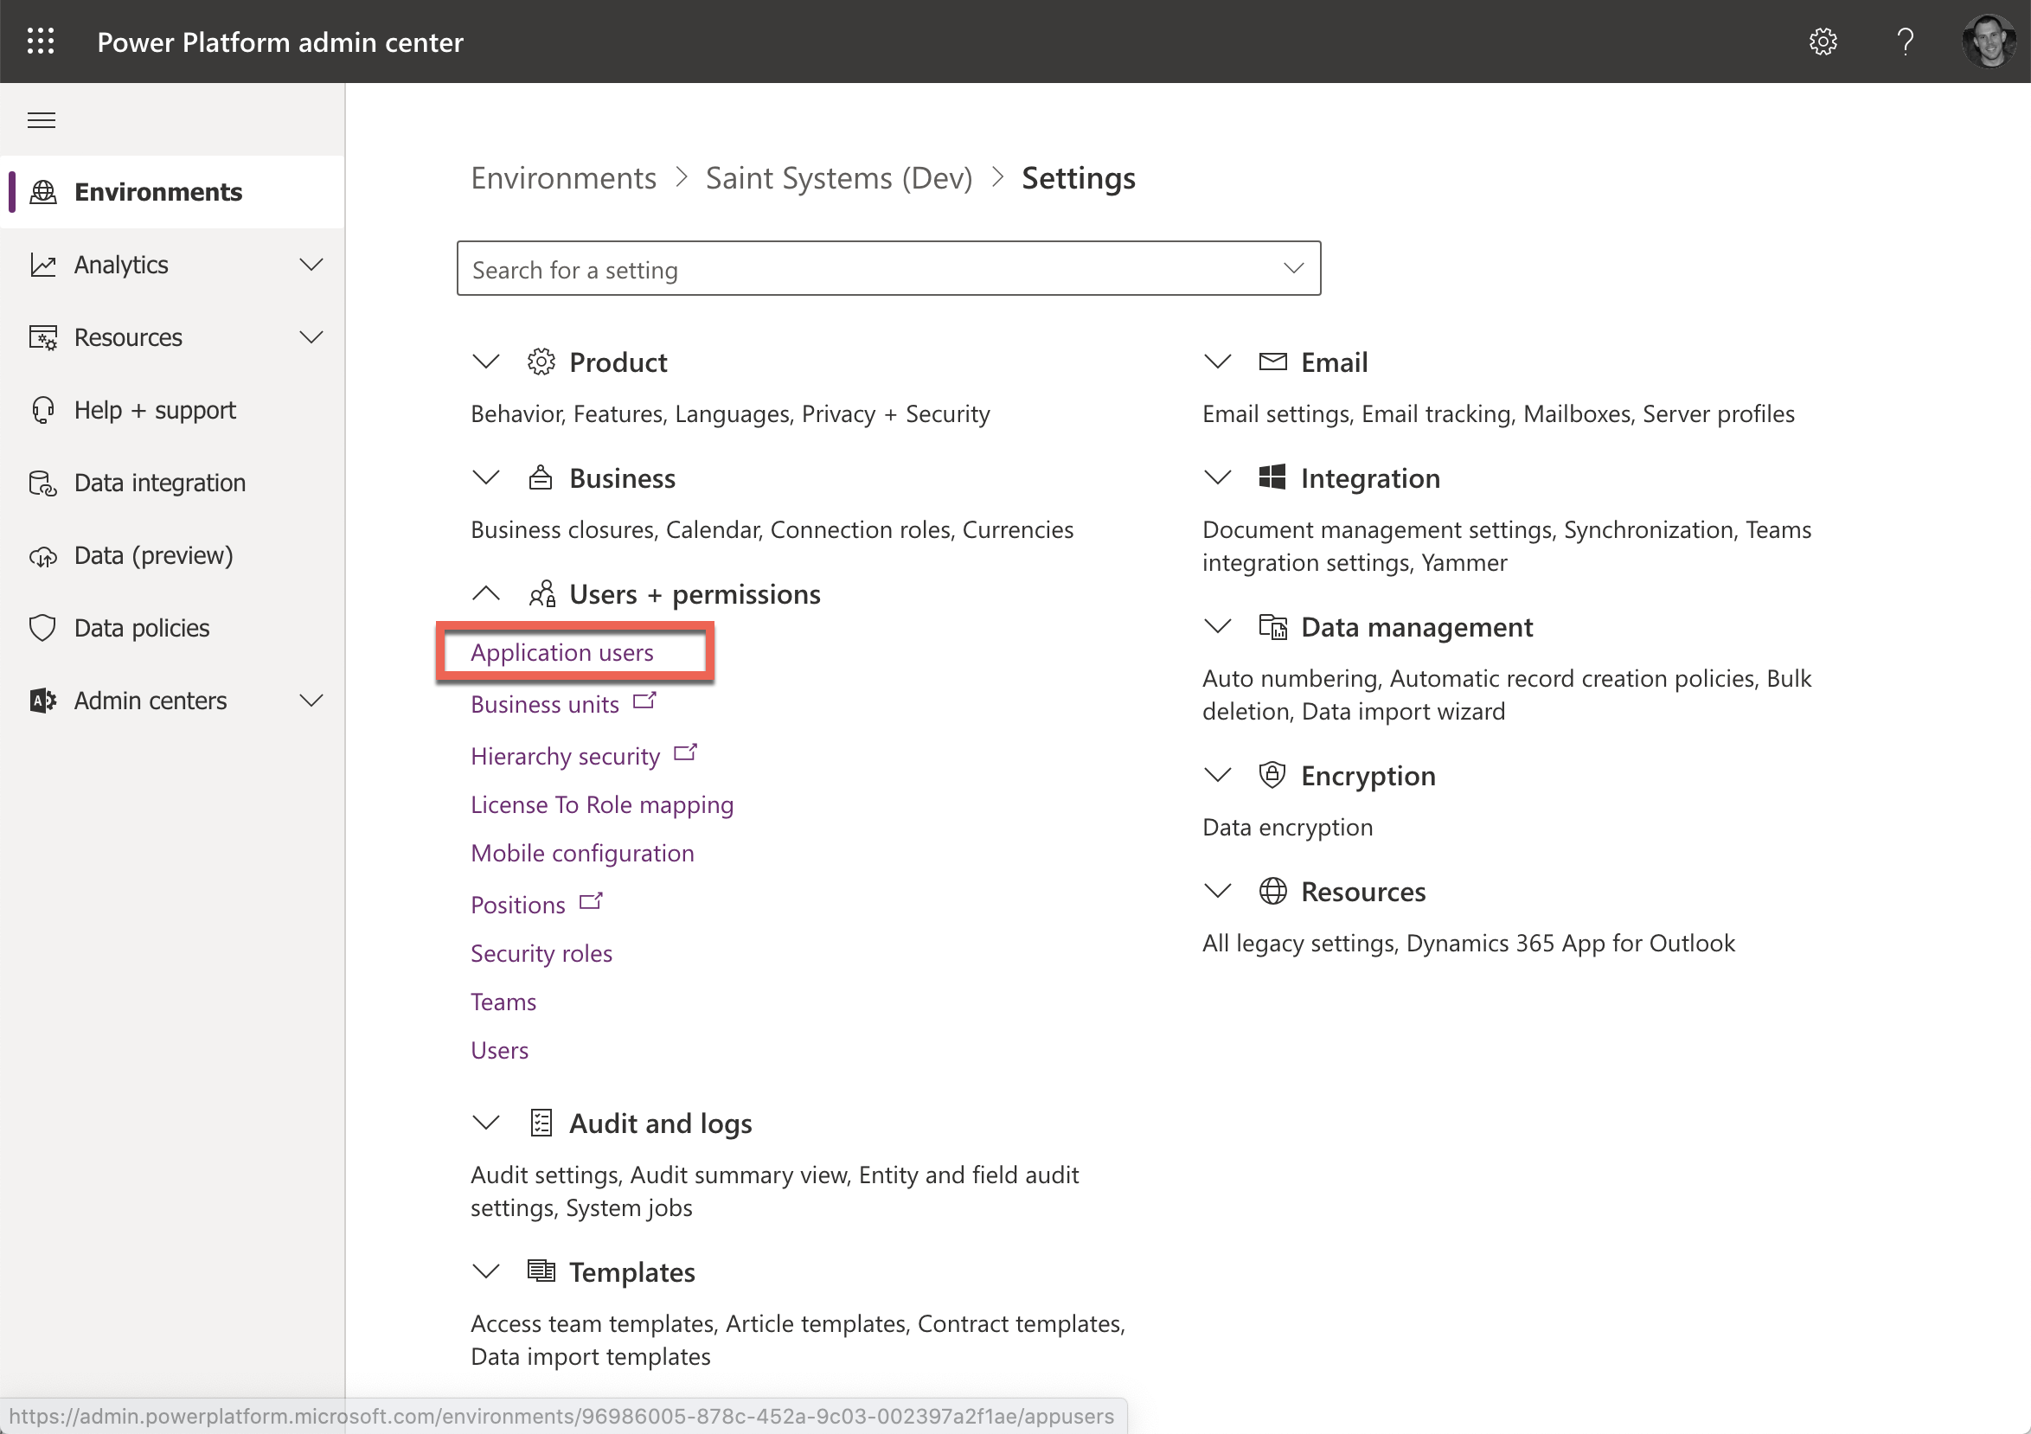2031x1434 pixels.
Task: Open the settings gear at top right
Action: [1824, 41]
